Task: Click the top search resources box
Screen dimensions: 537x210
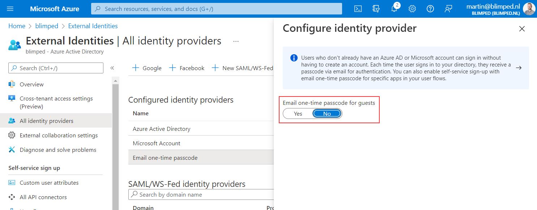Action: tap(216, 9)
